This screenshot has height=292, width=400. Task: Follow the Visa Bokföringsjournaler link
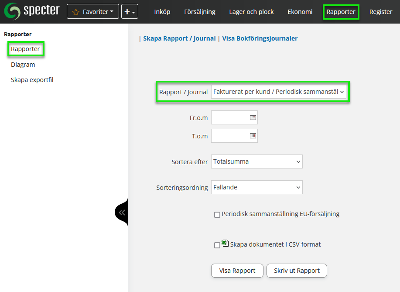pyautogui.click(x=260, y=38)
